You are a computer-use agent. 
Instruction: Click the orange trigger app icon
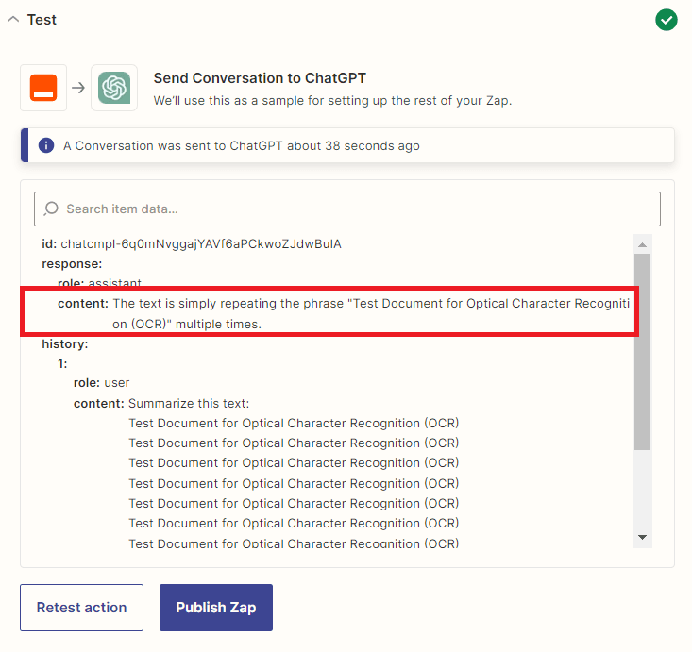tap(43, 88)
